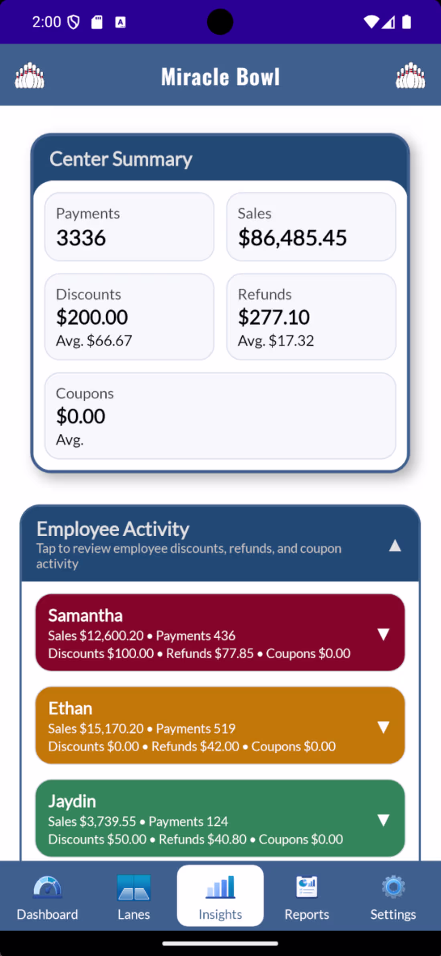Tap the Sales $86,485.45 summary tile
441x956 pixels.
[x=311, y=227]
